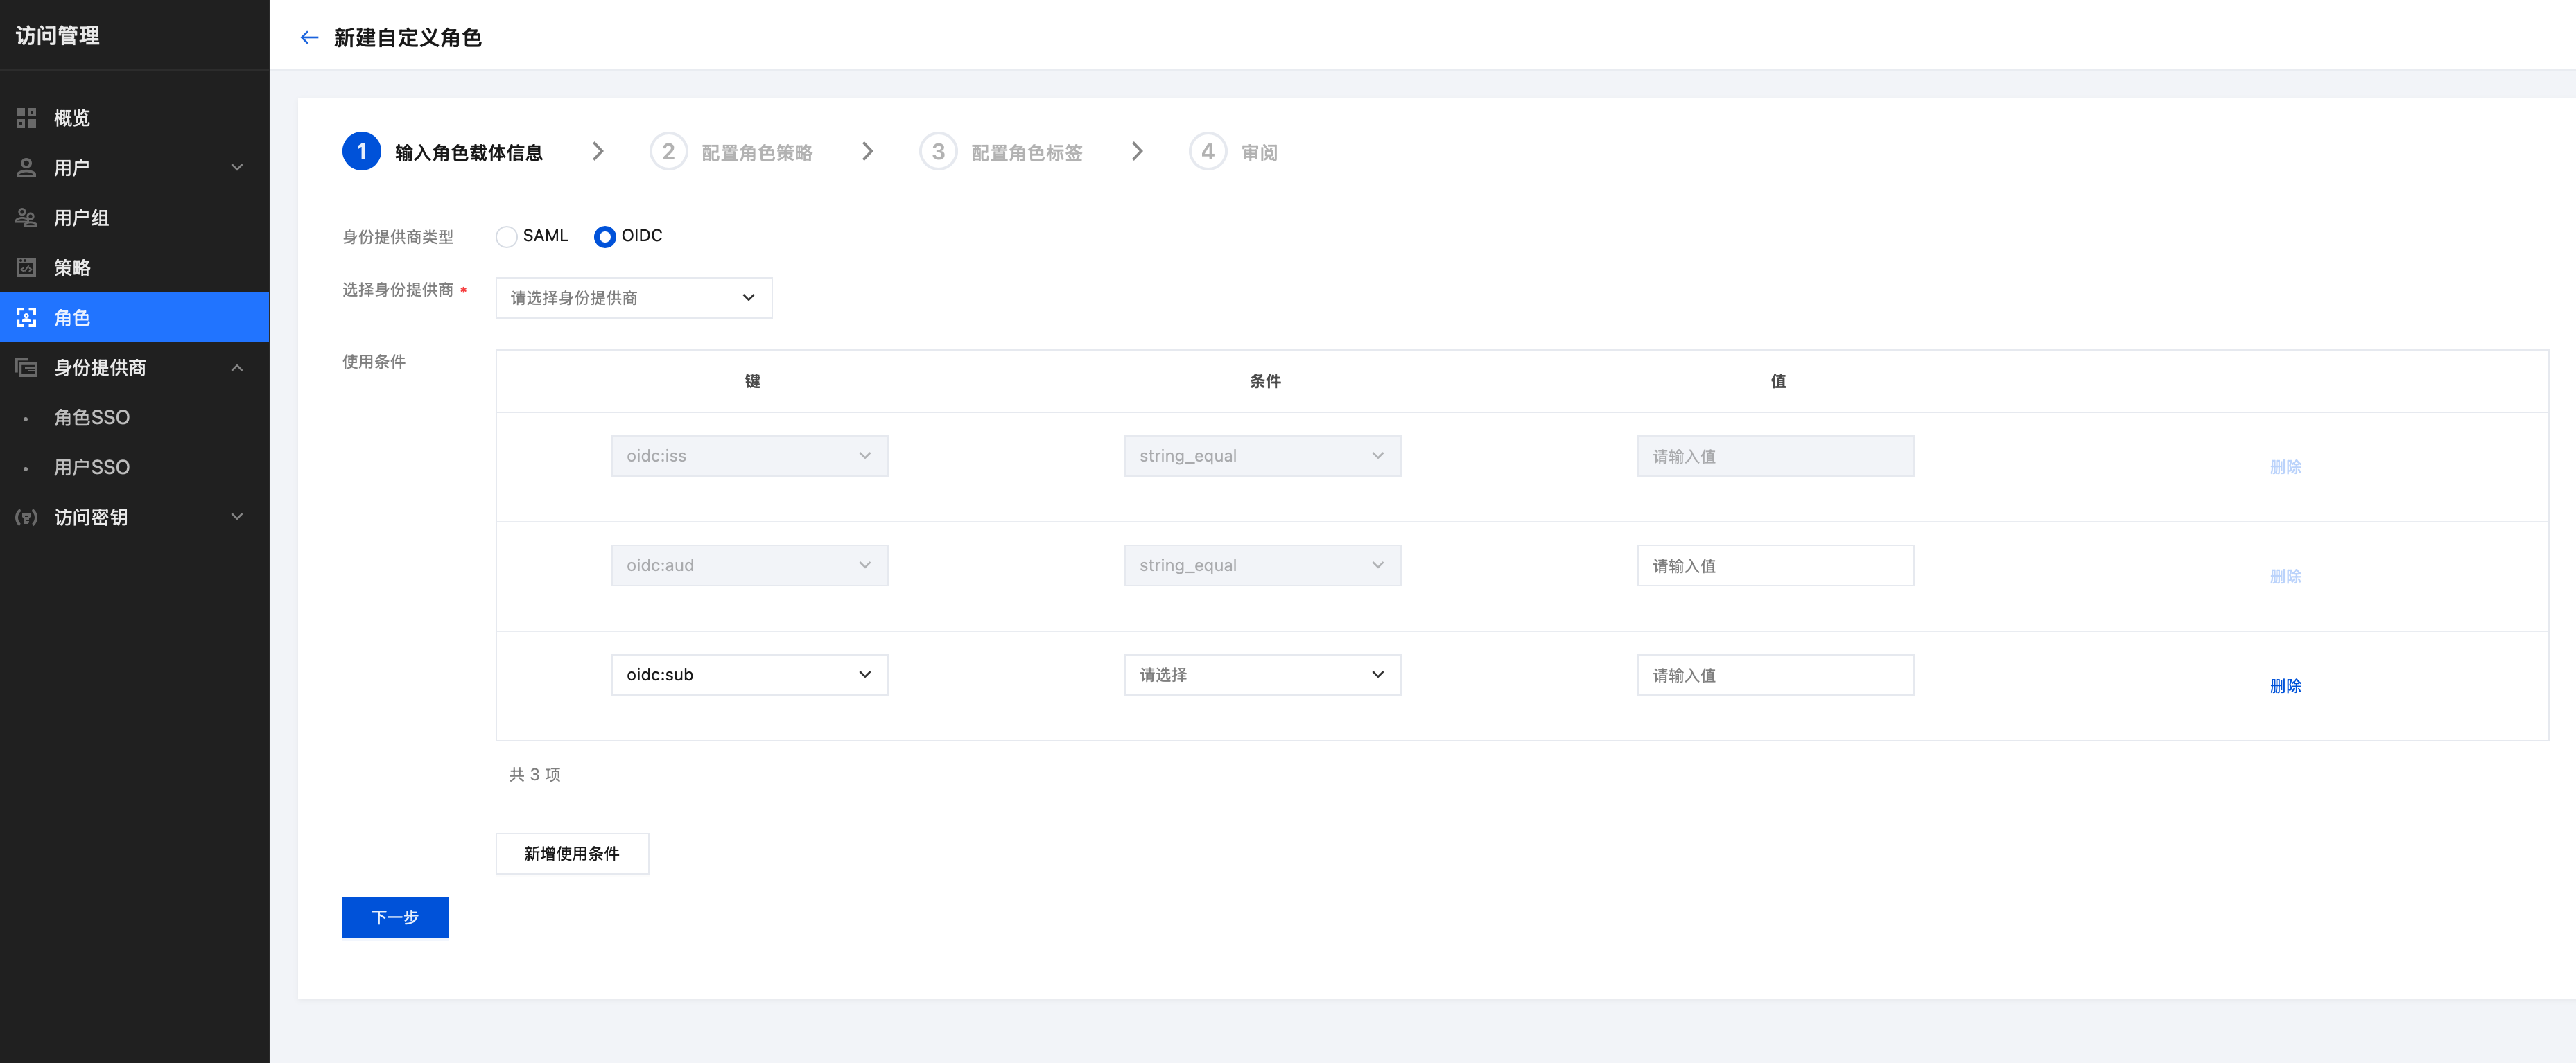
Task: Click the 概览 grid icon in the sidebar
Action: coord(27,118)
